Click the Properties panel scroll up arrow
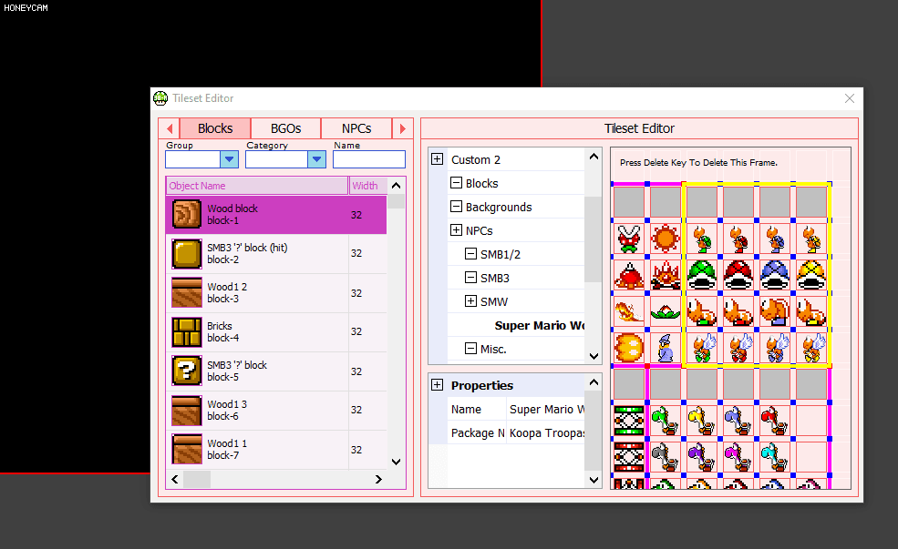 (594, 382)
